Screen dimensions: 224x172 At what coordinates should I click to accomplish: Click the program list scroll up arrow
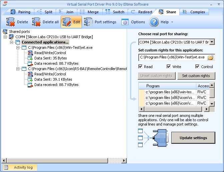pyautogui.click(x=212, y=85)
